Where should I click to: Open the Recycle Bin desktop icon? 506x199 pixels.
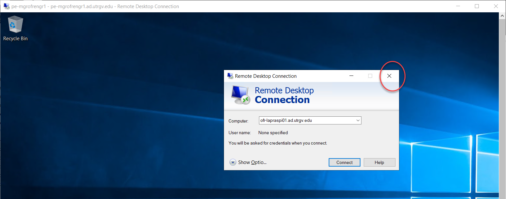click(x=15, y=29)
